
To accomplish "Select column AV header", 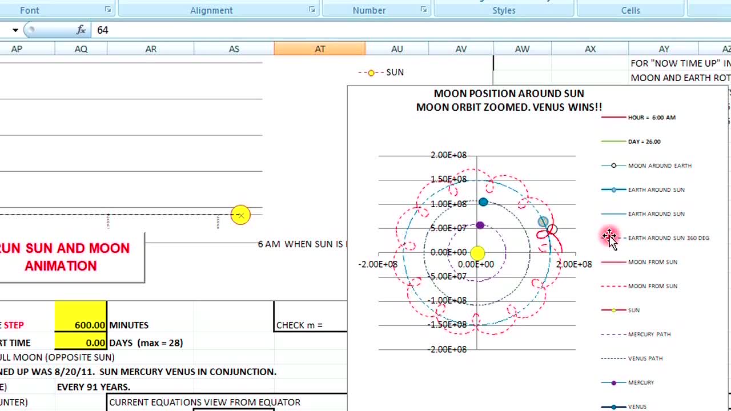I will coord(461,49).
